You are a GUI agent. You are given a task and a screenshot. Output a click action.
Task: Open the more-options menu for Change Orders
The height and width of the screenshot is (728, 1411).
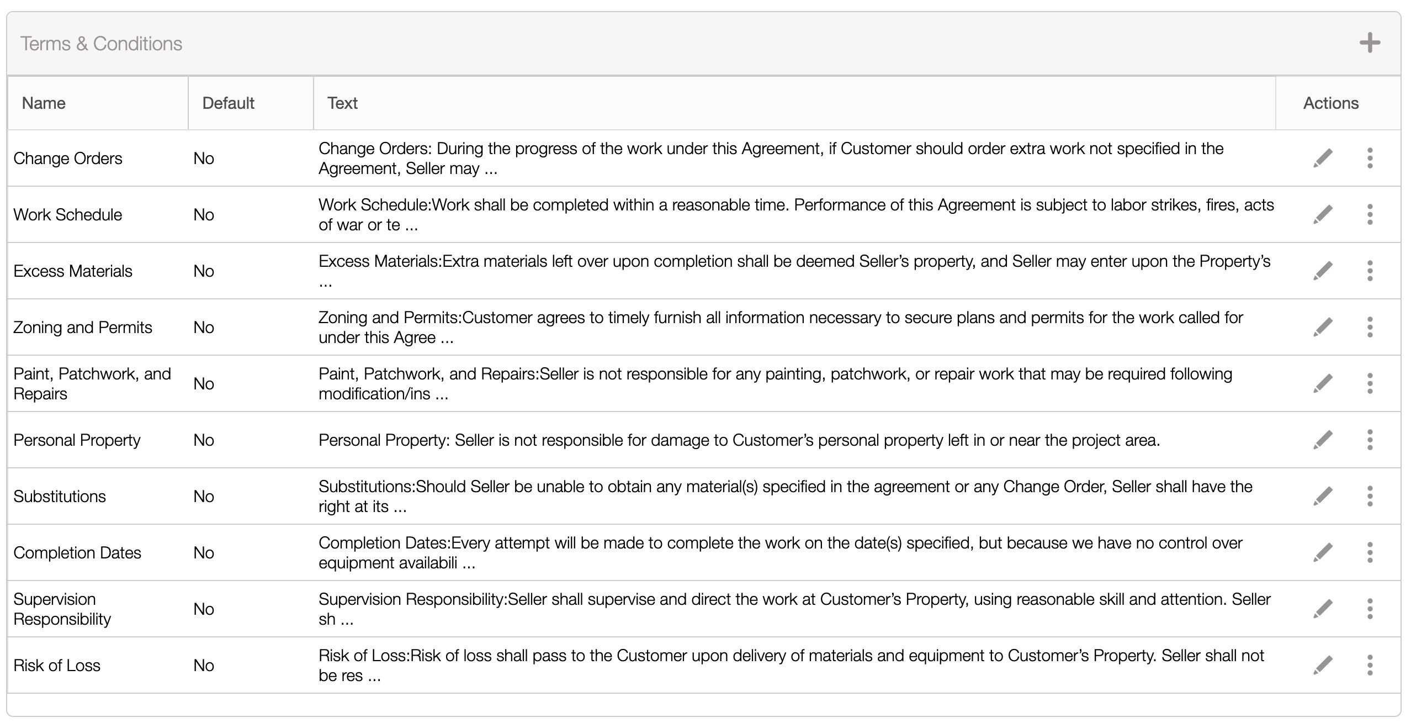[1370, 159]
